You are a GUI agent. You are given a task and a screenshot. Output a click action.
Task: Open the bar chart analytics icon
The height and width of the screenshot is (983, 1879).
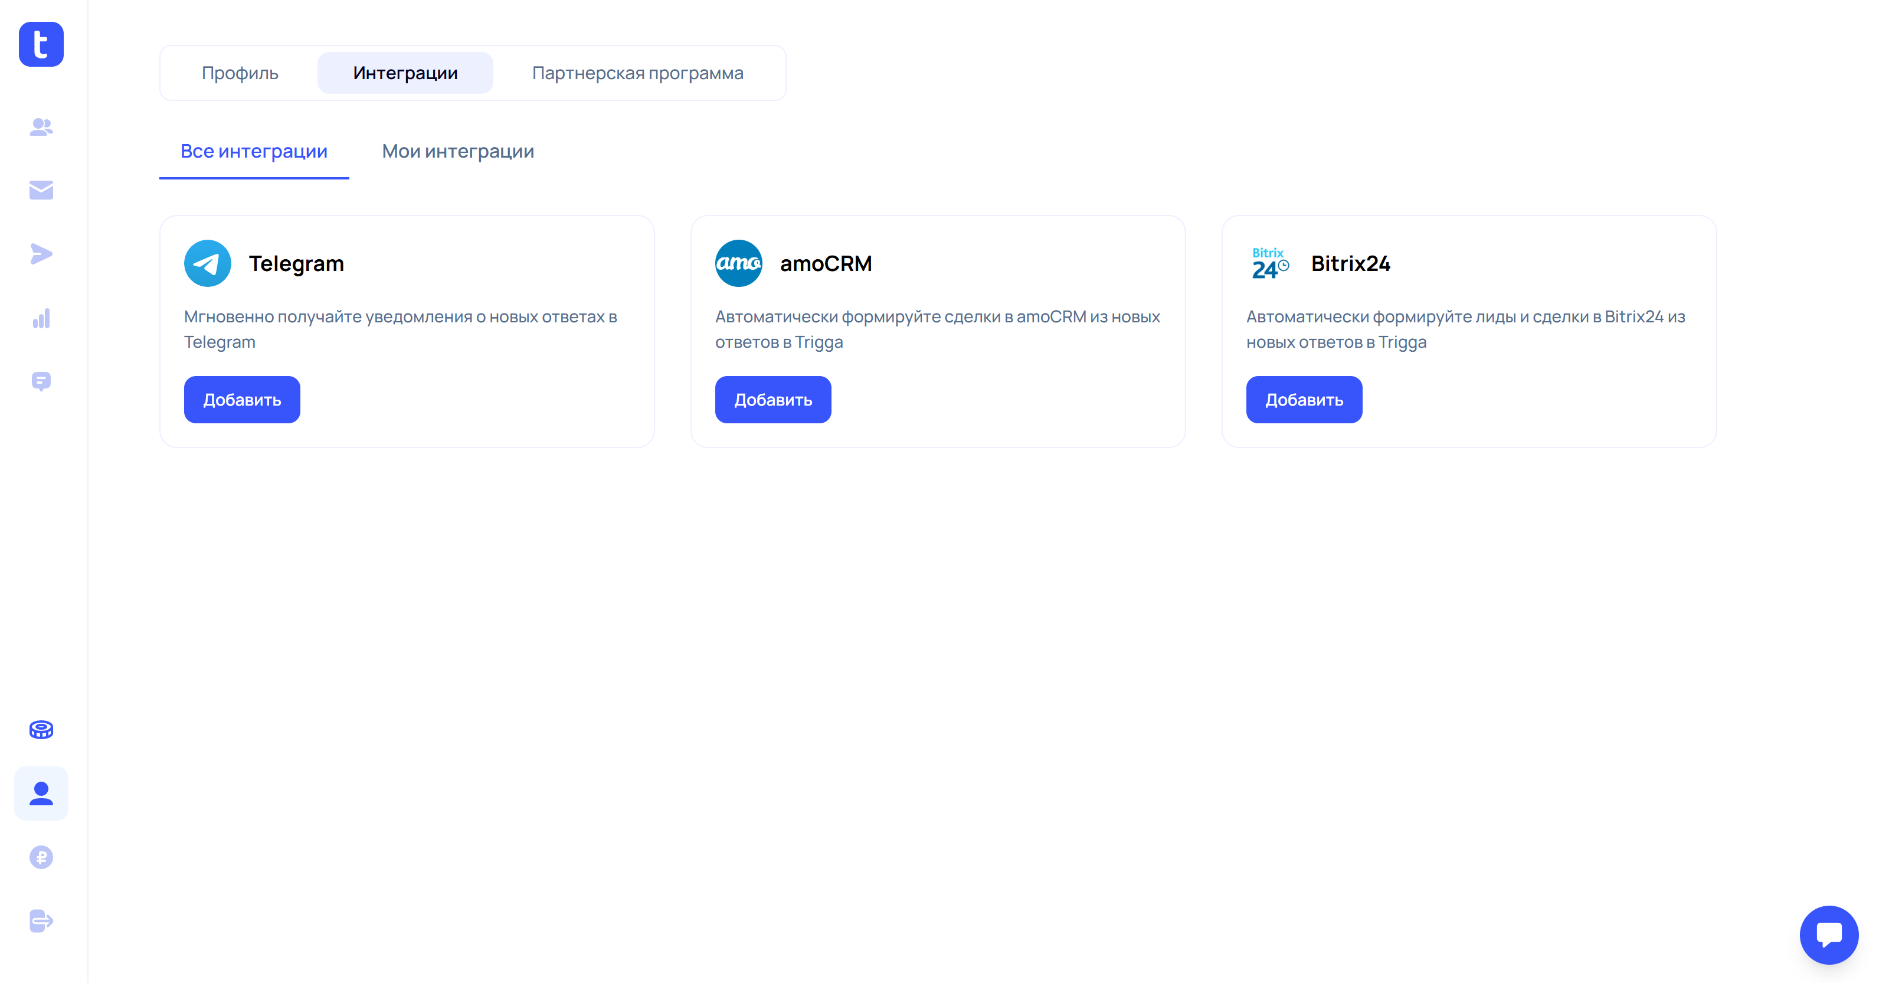point(41,318)
